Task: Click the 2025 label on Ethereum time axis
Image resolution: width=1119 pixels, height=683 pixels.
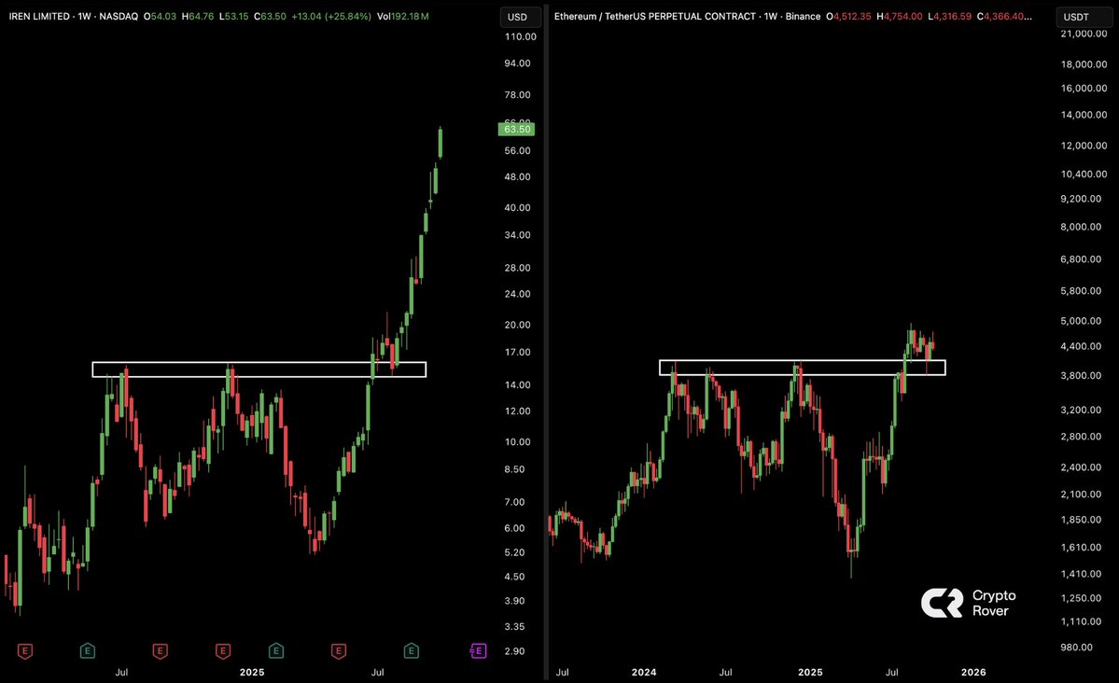Action: [810, 673]
